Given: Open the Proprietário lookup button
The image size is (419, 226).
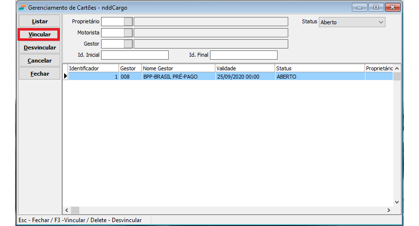Looking at the screenshot, I should coord(128,22).
